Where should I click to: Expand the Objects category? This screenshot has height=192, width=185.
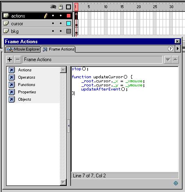coord(24,99)
